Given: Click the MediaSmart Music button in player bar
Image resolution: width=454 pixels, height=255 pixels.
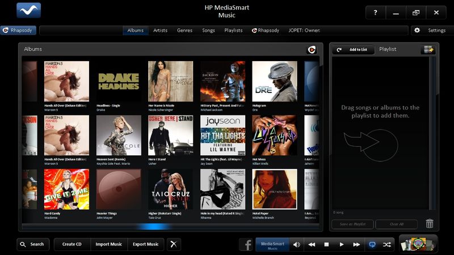Looking at the screenshot, I should tap(272, 245).
